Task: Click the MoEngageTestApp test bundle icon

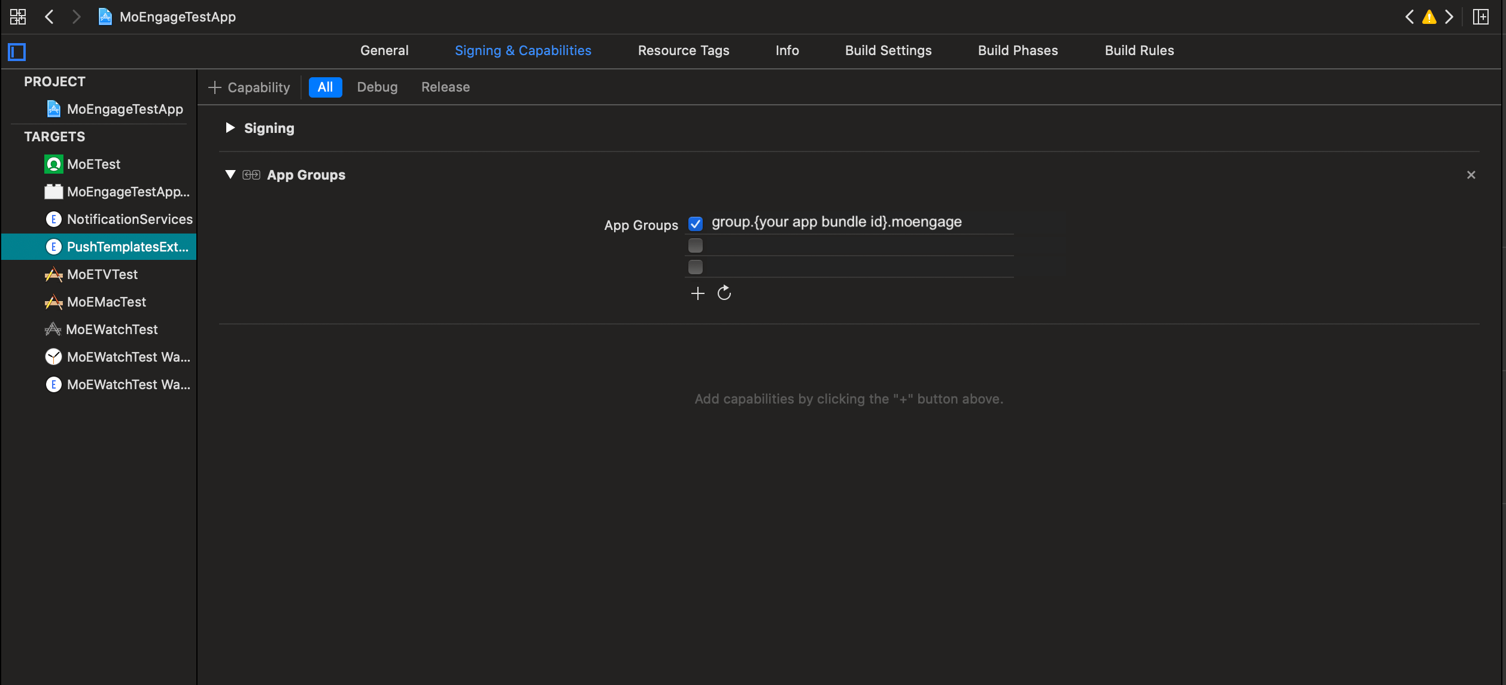Action: [x=54, y=192]
